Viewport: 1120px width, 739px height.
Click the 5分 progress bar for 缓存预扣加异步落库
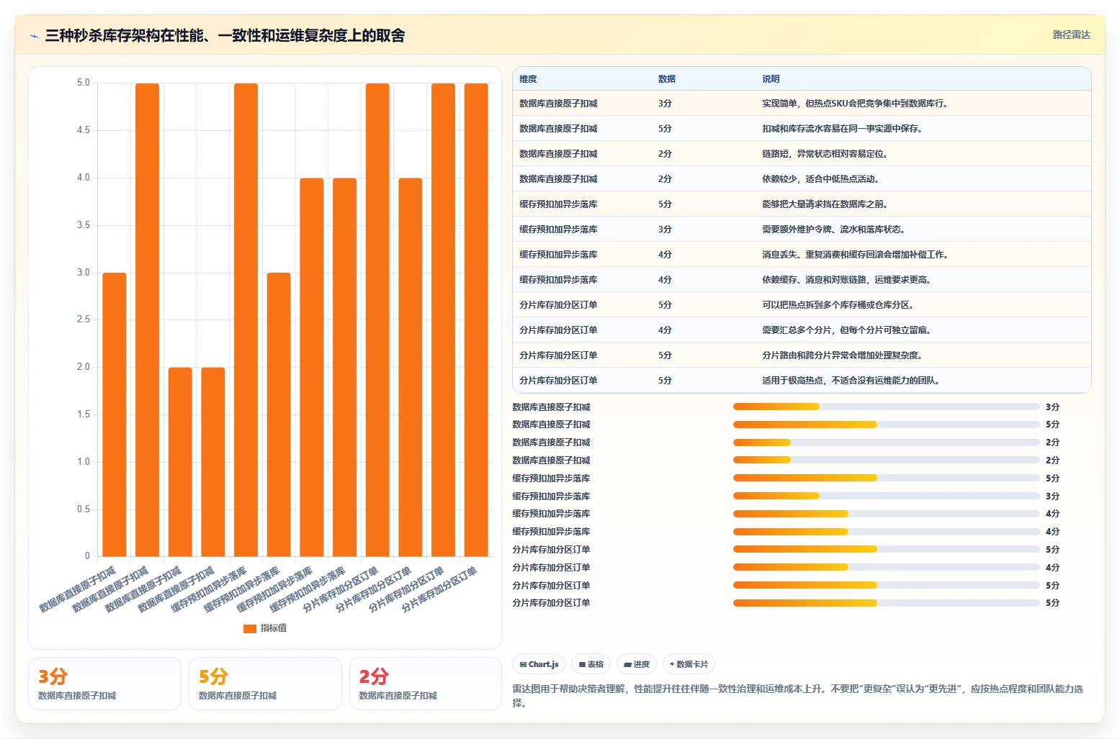pyautogui.click(x=887, y=478)
